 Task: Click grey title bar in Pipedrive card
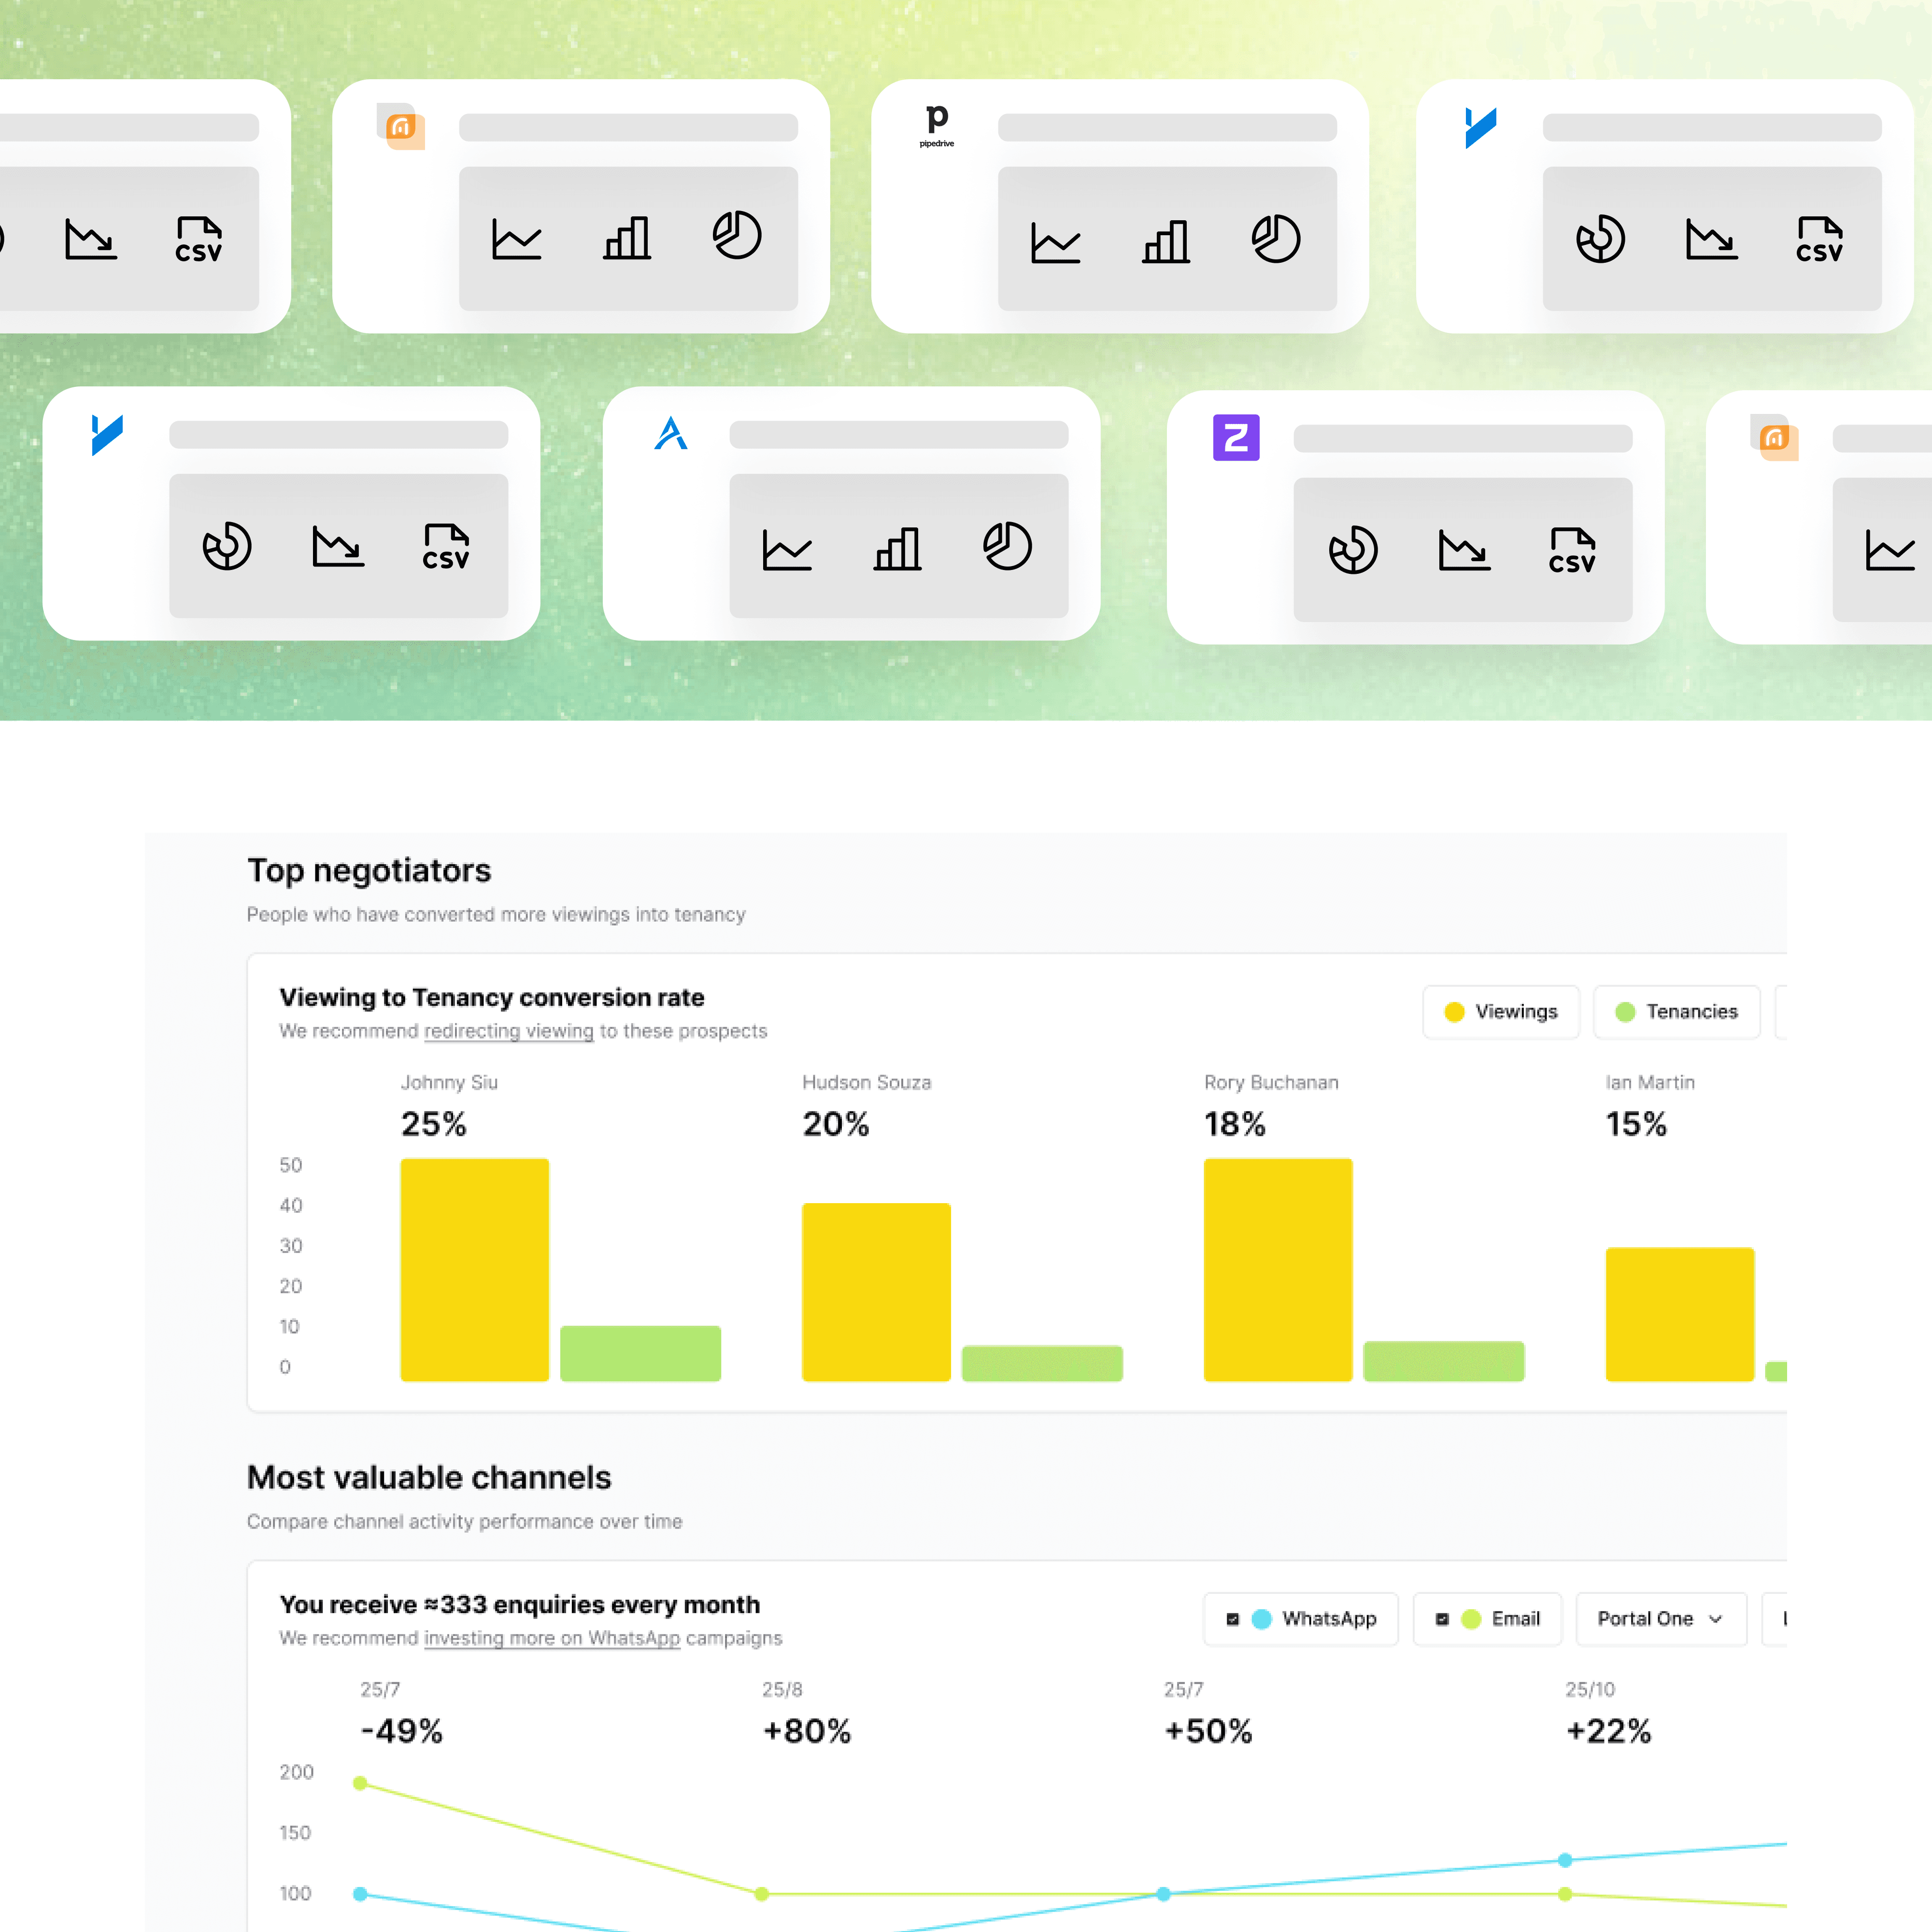click(x=1167, y=127)
